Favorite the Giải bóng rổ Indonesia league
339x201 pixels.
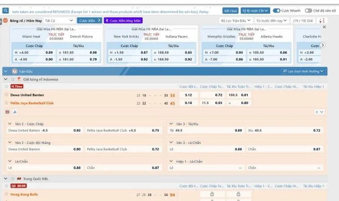tap(13, 79)
